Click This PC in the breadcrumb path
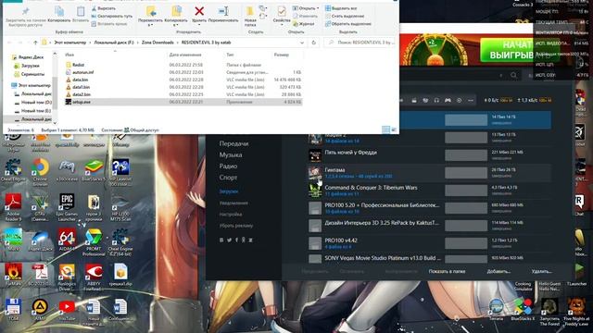Viewport: 593px width, 333px height. pyautogui.click(x=70, y=43)
